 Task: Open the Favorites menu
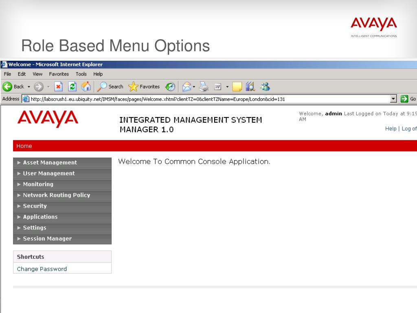click(59, 74)
